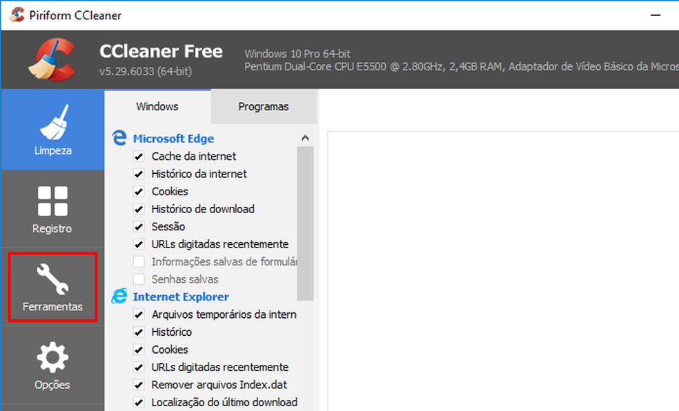This screenshot has width=679, height=411.
Task: Click the version v5.29.6033 (64-bit) text
Action: point(146,72)
